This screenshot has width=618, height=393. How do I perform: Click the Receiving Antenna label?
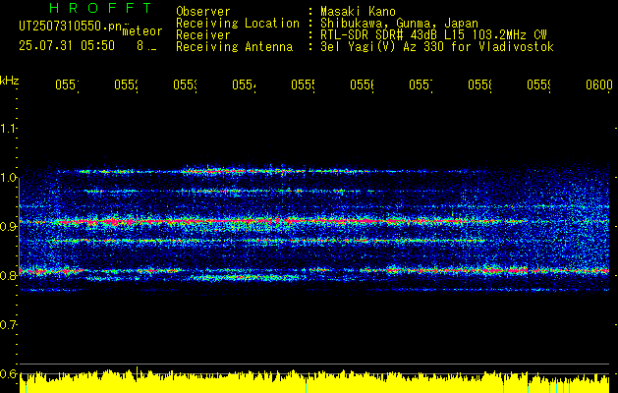(235, 47)
